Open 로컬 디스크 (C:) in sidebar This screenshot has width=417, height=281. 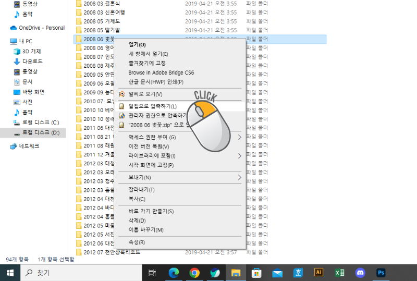coord(41,123)
